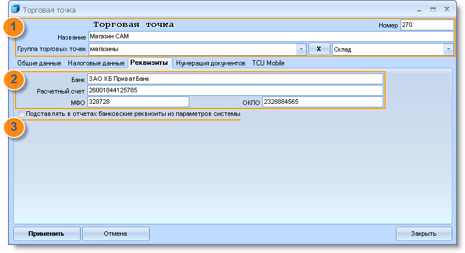Expand the Группа торговых точек dropdown
Screen dimensions: 465x253
(x=300, y=49)
